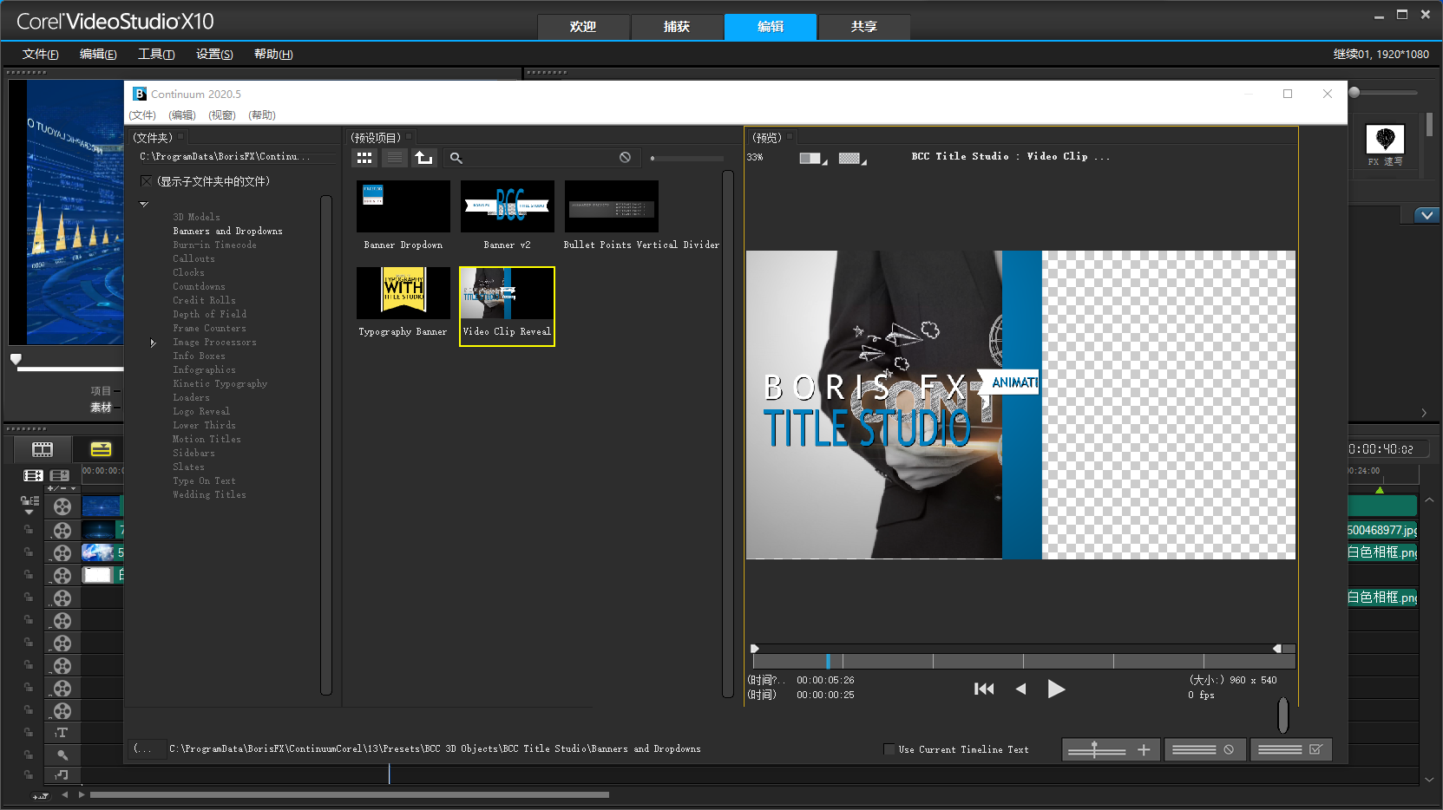Click the voice track microphone icon

tap(62, 755)
